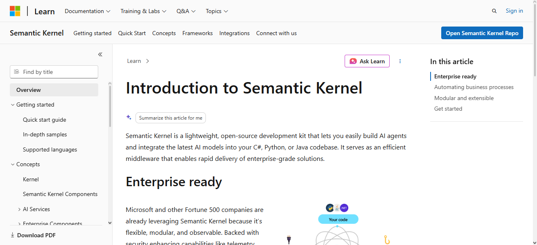Click the .NET badge in the diagram
537x245 pixels.
(344, 208)
